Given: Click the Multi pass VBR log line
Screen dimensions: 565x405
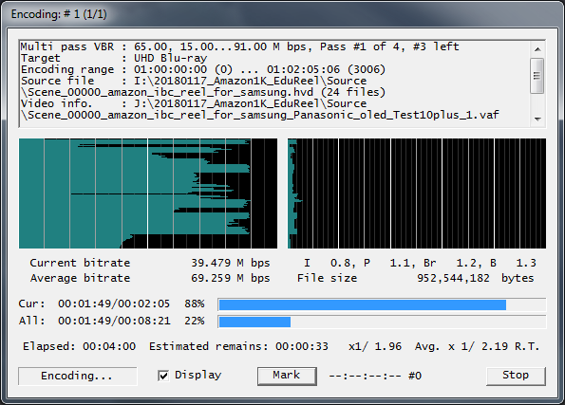Looking at the screenshot, I should 239,46.
